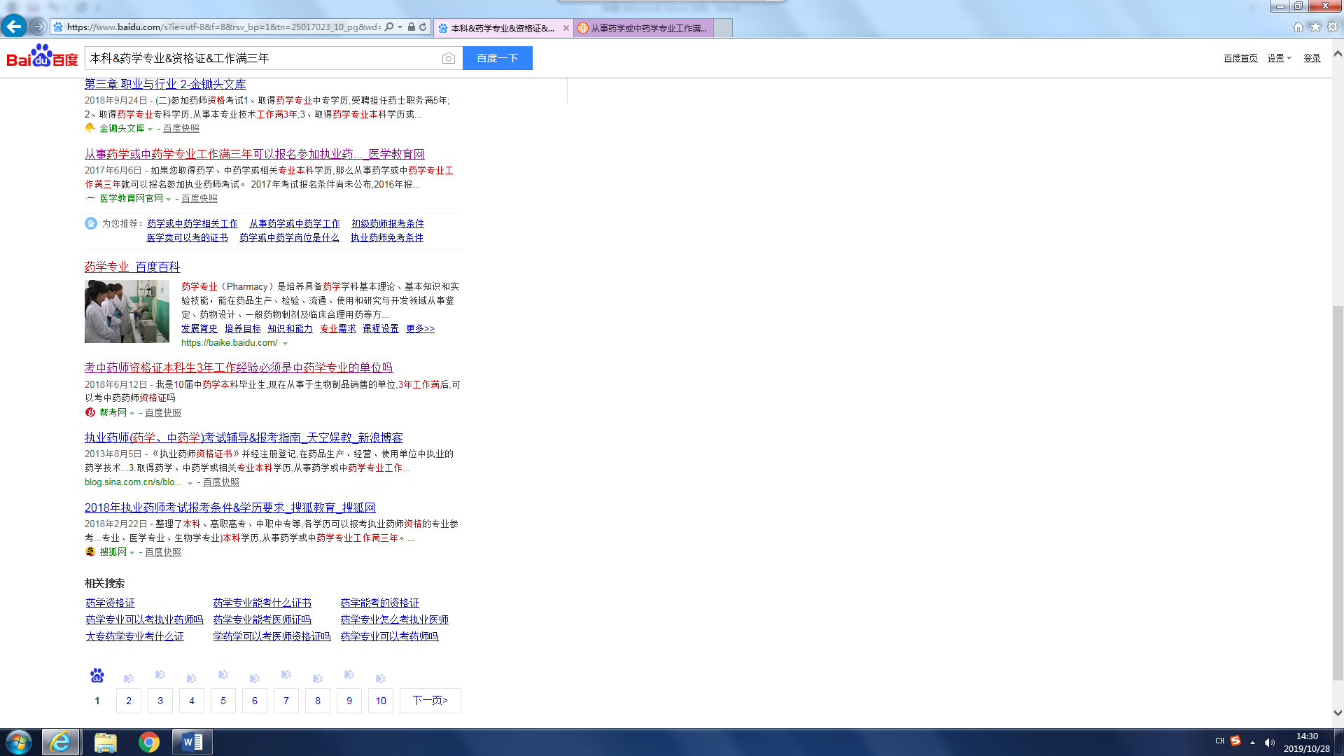1344x756 pixels.
Task: Click the camera image-search icon
Action: pyautogui.click(x=449, y=58)
